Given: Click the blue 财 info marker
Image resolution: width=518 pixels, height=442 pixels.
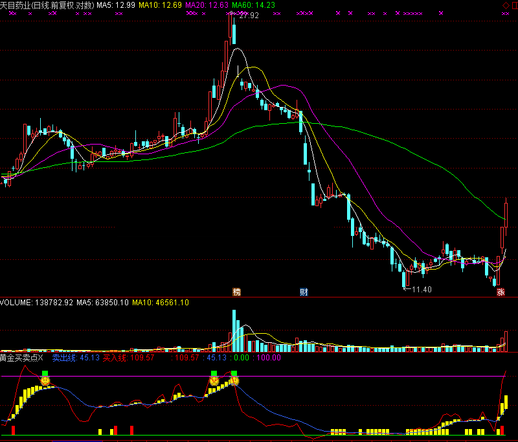Looking at the screenshot, I should [304, 292].
